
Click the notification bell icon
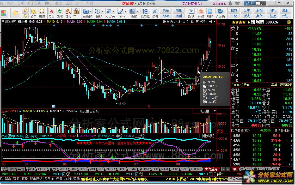pyautogui.click(x=230, y=3)
